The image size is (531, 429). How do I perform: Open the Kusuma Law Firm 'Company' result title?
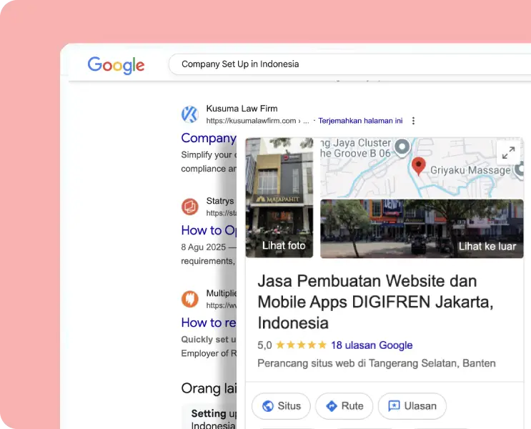tap(209, 138)
